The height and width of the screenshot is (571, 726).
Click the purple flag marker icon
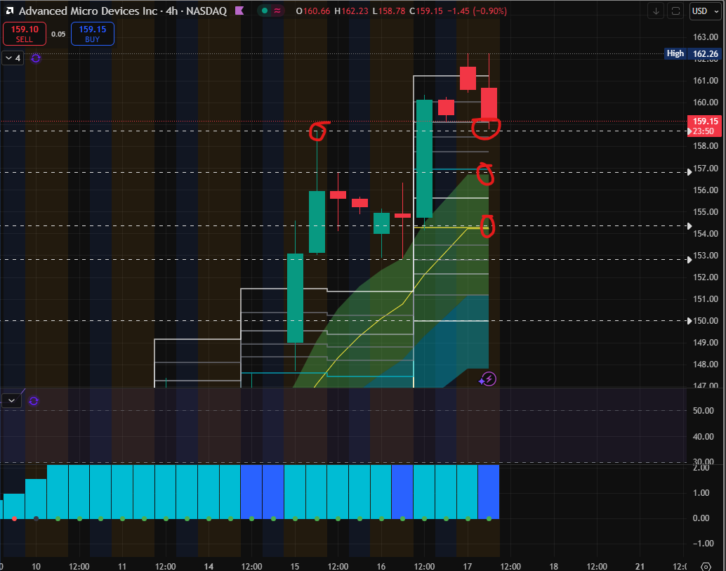point(239,11)
